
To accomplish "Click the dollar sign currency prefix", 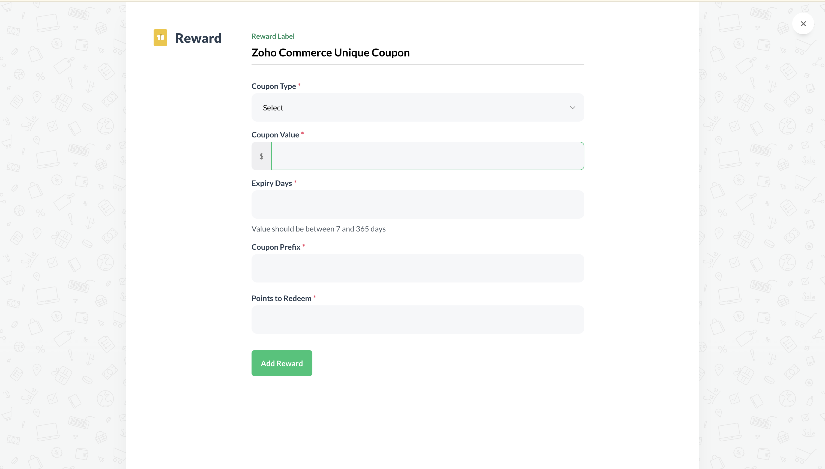I will (x=261, y=156).
